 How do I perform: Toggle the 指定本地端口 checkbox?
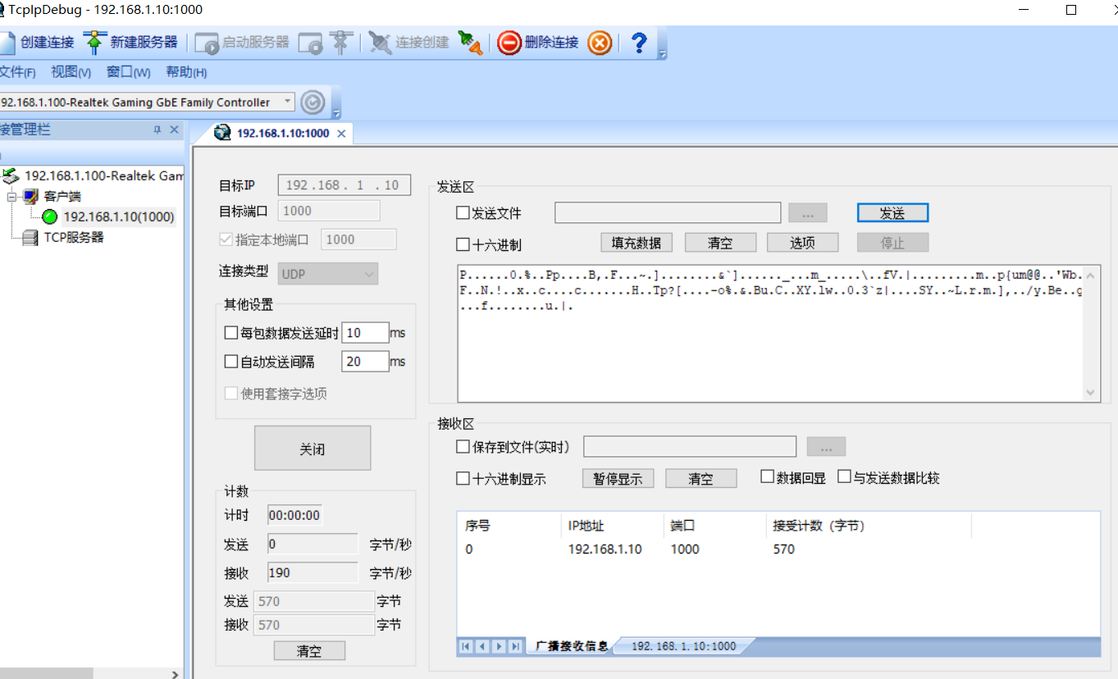pyautogui.click(x=226, y=239)
